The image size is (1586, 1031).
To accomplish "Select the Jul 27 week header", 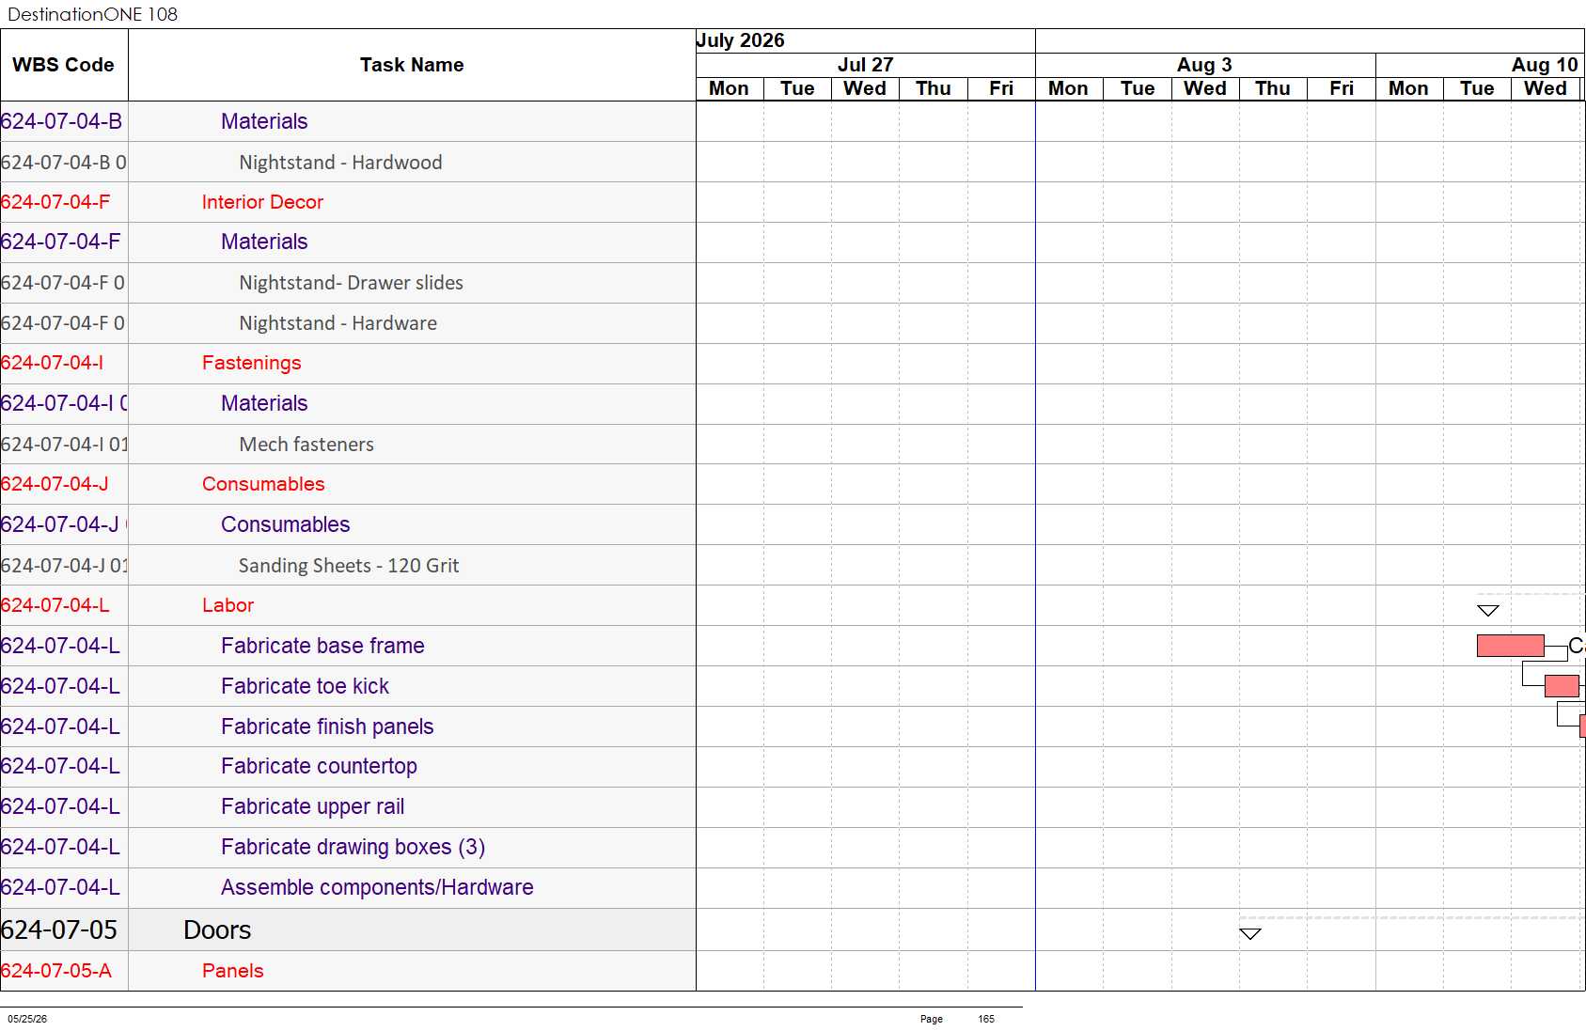I will [865, 65].
